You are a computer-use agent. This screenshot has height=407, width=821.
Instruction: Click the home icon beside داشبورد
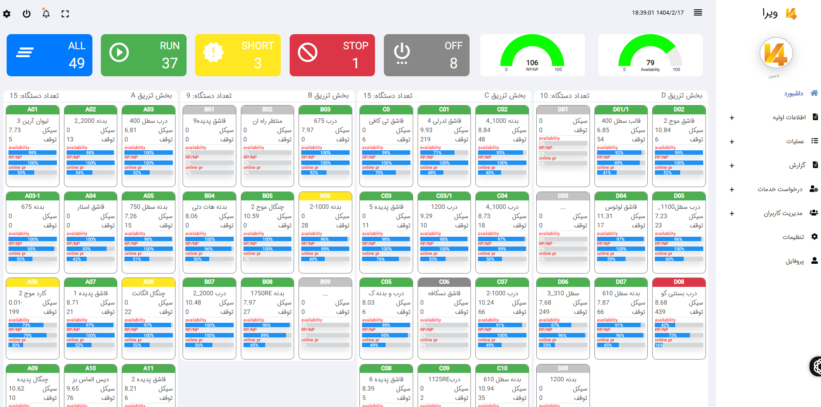(x=814, y=93)
